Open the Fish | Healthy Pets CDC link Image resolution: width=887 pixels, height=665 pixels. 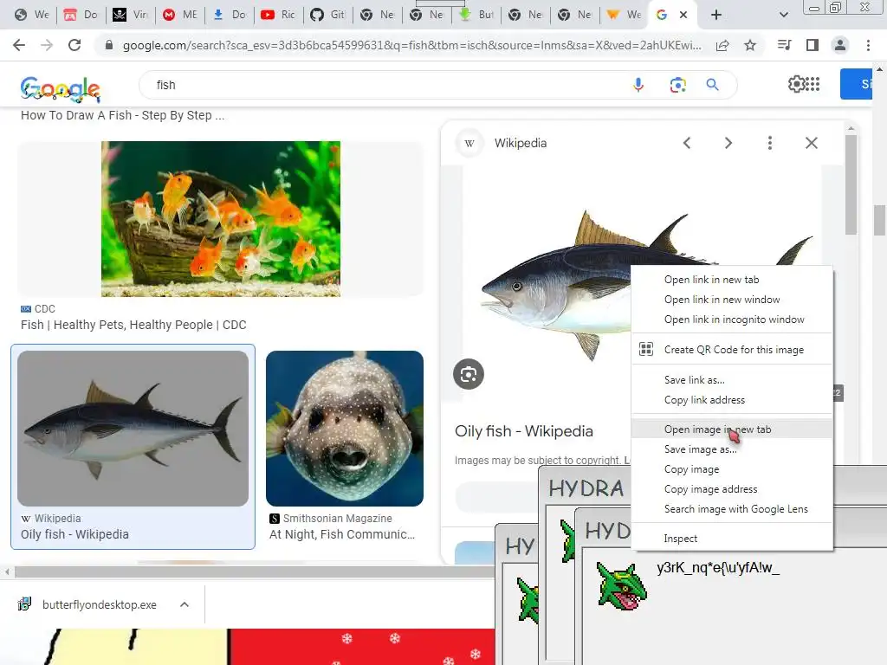pyautogui.click(x=133, y=325)
